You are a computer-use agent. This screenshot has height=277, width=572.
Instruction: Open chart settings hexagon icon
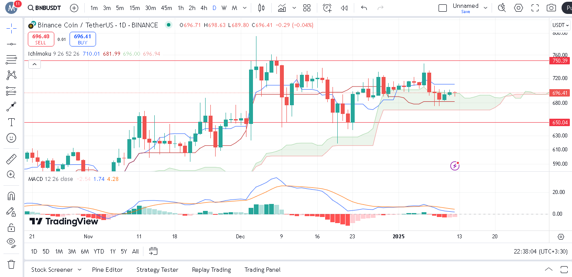(519, 8)
